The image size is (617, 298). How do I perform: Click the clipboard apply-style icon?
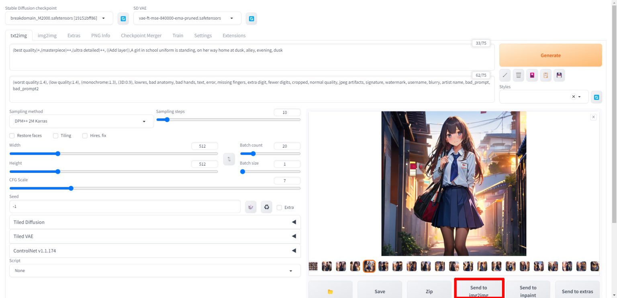tap(545, 75)
